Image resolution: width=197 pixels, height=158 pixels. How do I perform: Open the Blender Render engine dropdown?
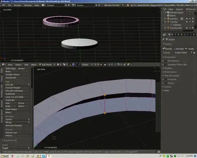[114, 5]
